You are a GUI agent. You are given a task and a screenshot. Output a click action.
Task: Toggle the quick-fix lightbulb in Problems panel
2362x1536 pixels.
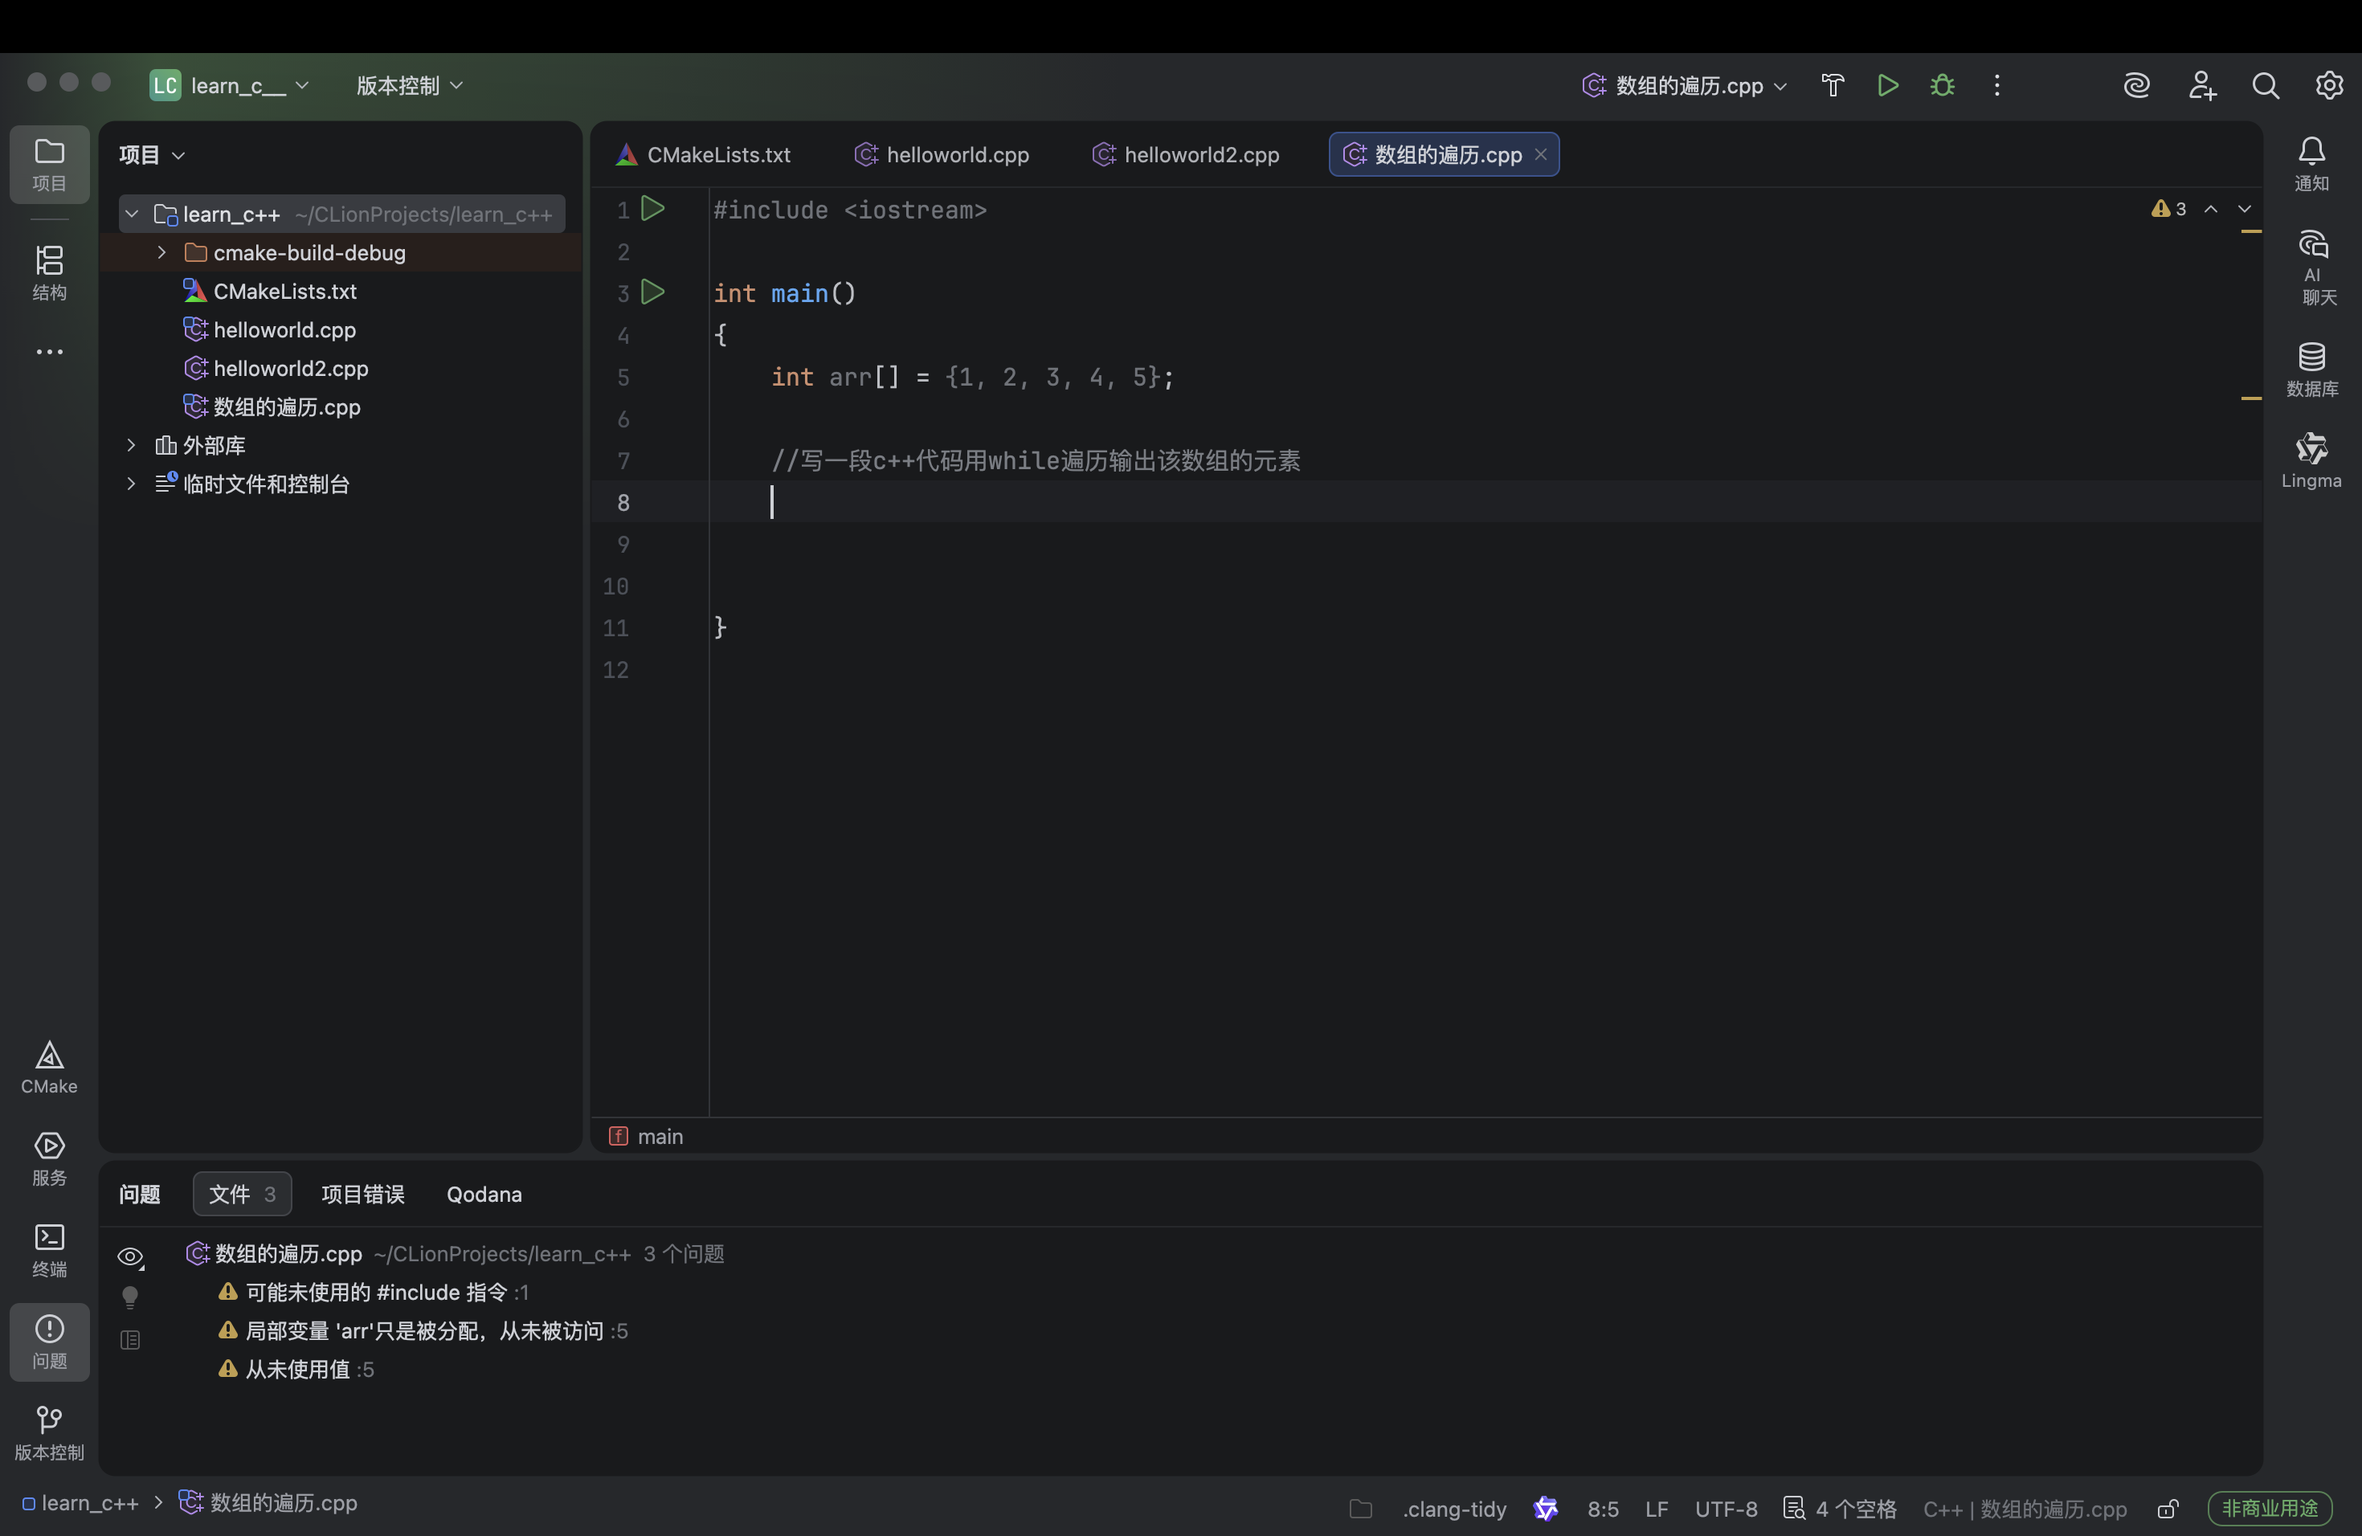(x=130, y=1296)
